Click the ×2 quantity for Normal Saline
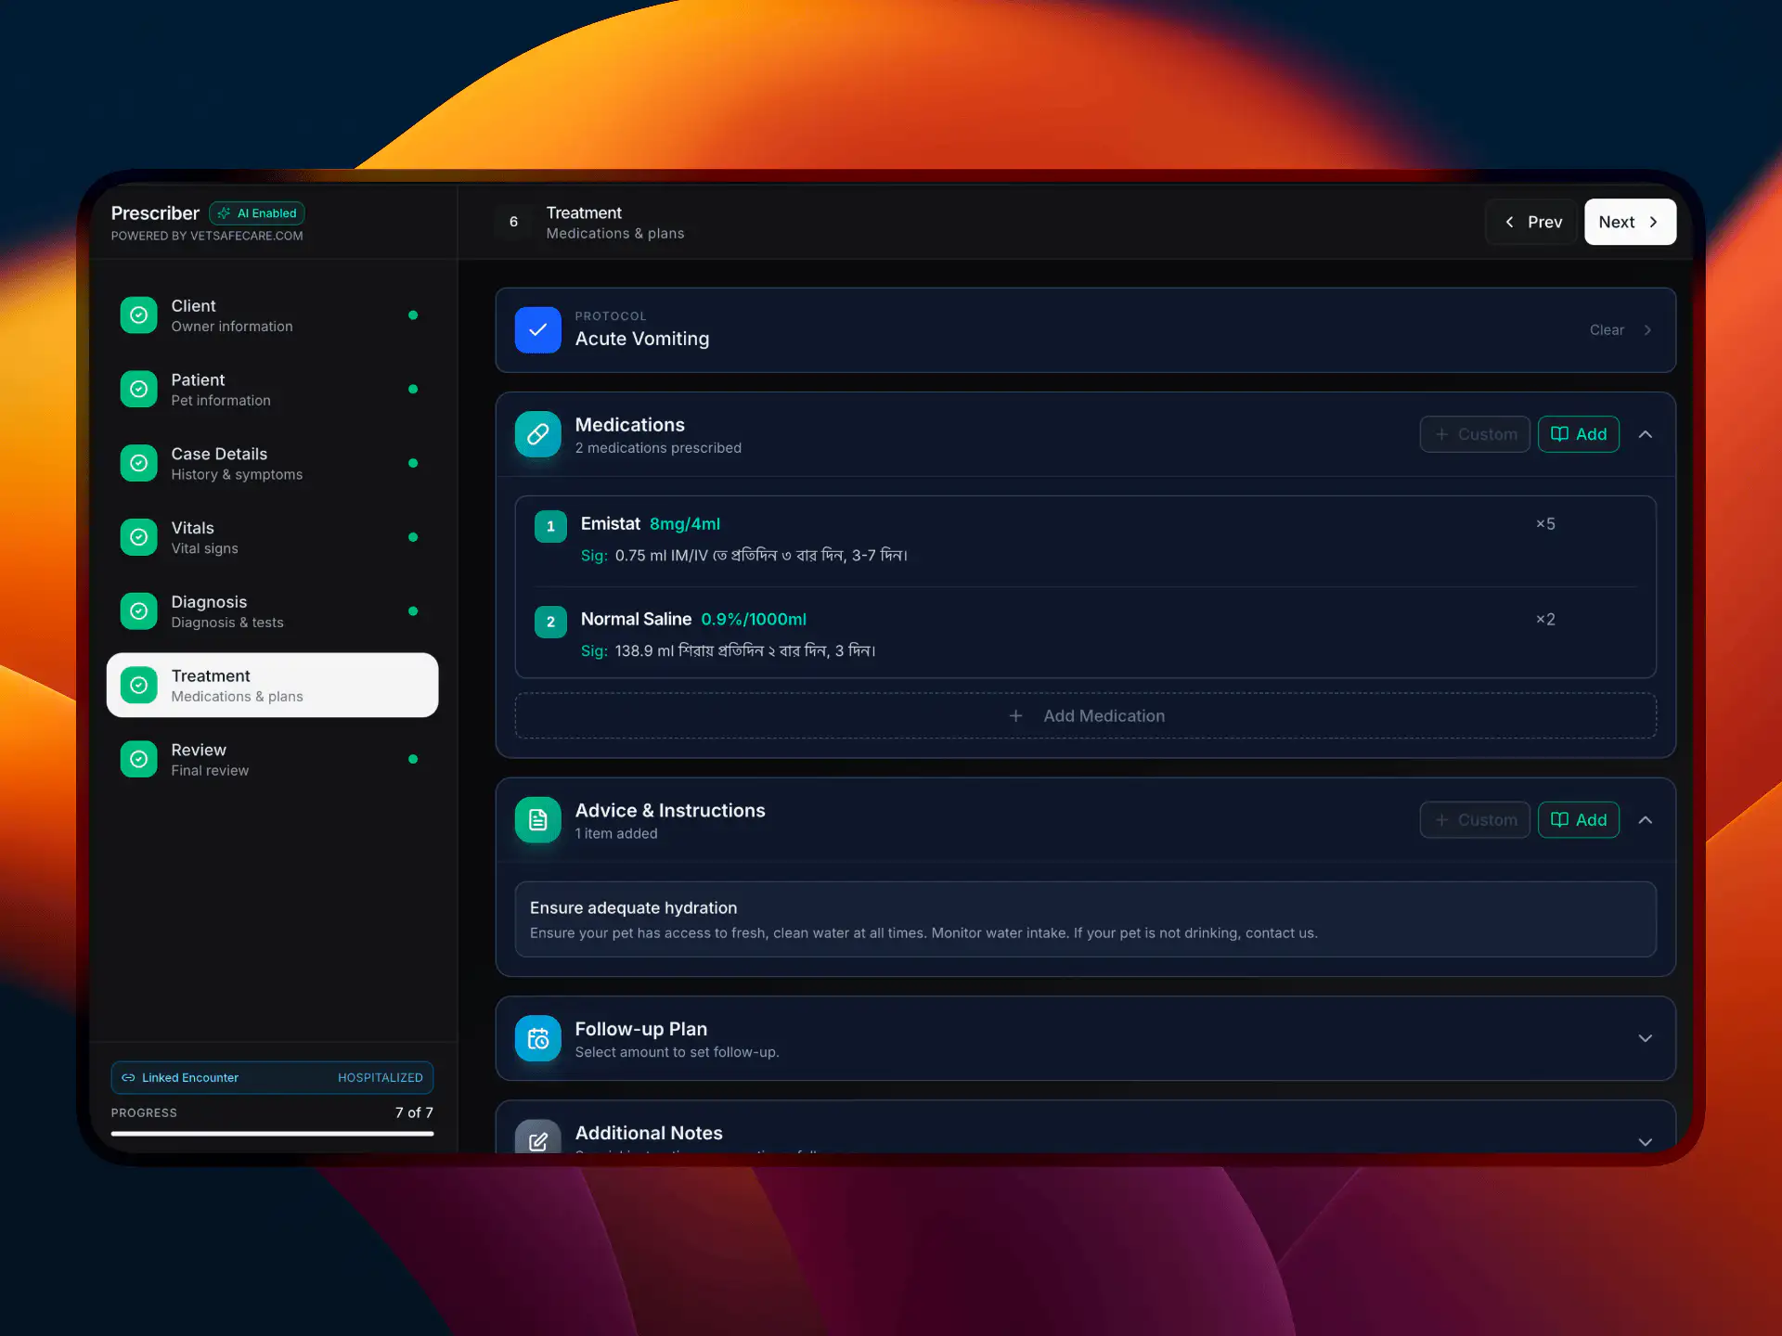The height and width of the screenshot is (1336, 1782). click(x=1545, y=620)
